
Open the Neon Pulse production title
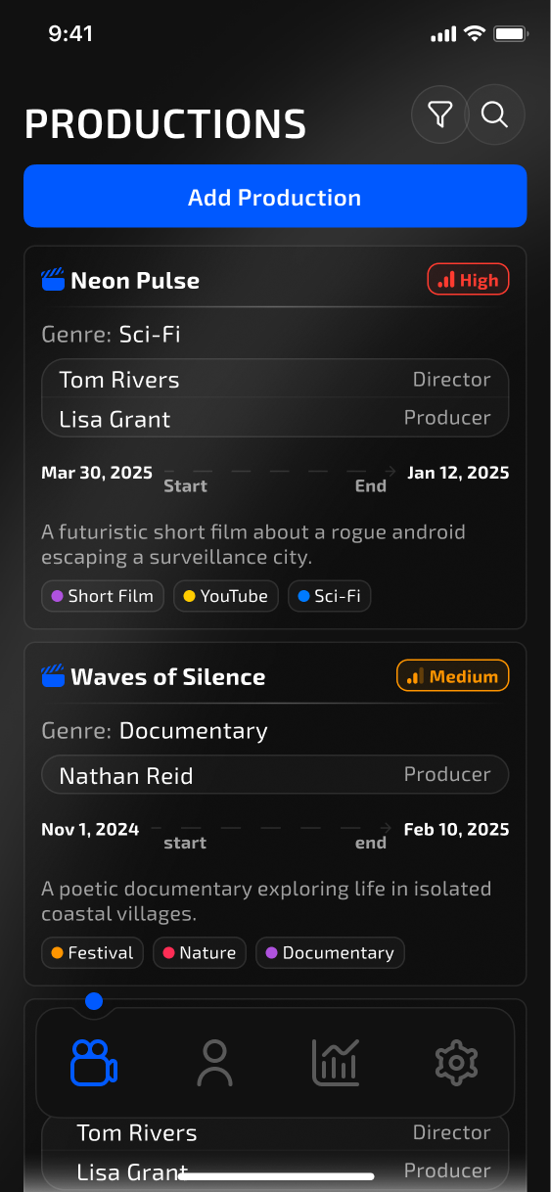click(135, 281)
